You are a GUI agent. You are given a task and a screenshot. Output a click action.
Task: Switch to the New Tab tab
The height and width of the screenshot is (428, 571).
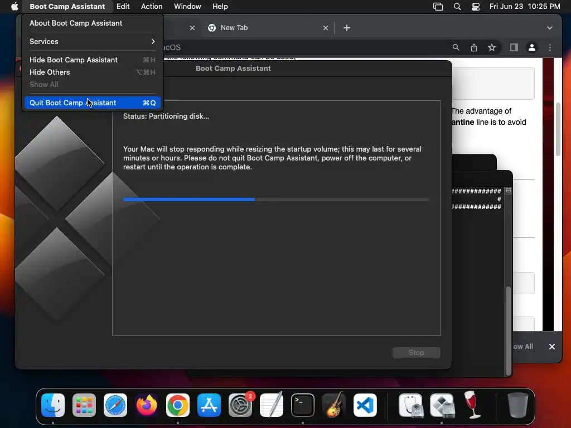pos(268,28)
